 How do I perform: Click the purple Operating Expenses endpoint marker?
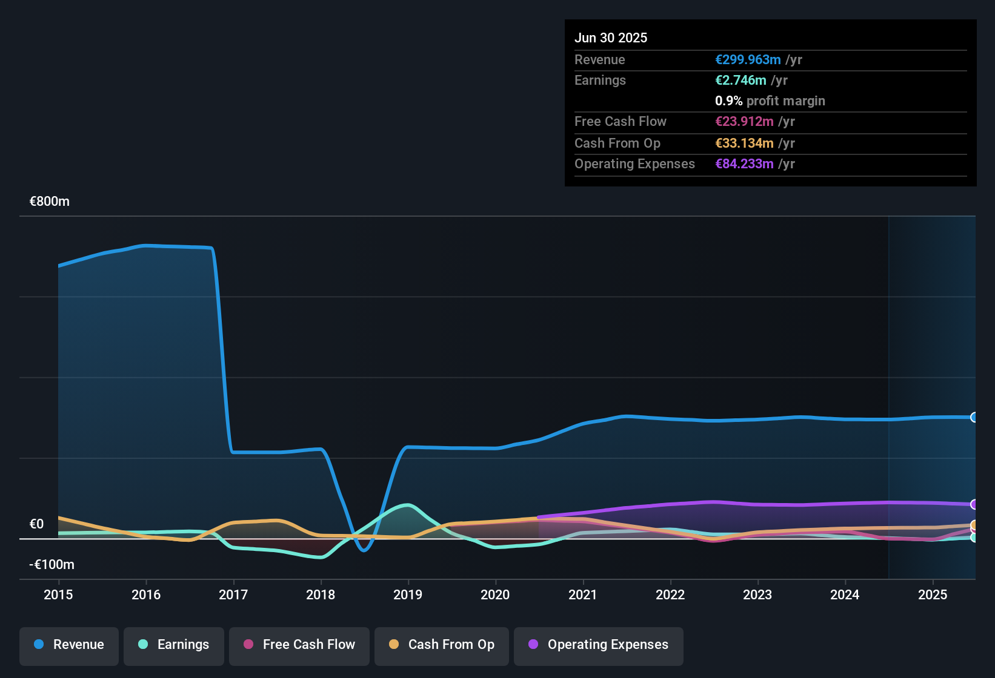pos(974,504)
